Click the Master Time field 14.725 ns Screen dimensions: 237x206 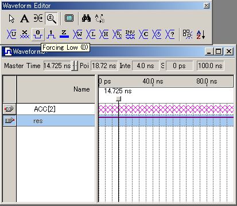coord(57,66)
